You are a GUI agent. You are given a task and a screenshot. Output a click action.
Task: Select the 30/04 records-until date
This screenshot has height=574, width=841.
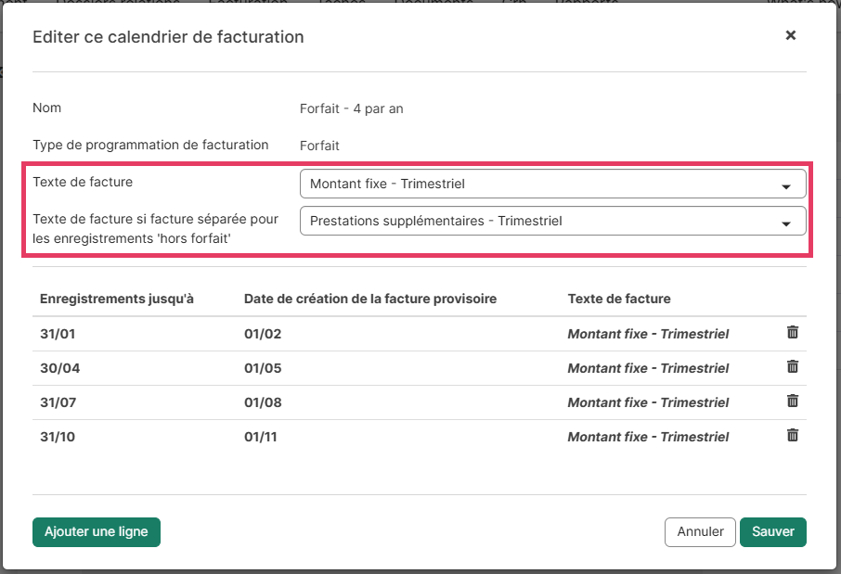tap(60, 368)
